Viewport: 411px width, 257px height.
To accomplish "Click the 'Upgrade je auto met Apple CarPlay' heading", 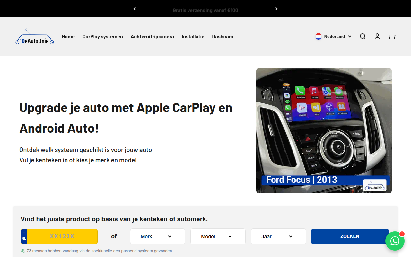I will point(126,118).
